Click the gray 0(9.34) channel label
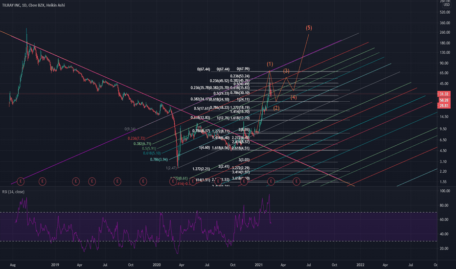Image resolution: width=456 pixels, height=269 pixels. click(x=130, y=129)
